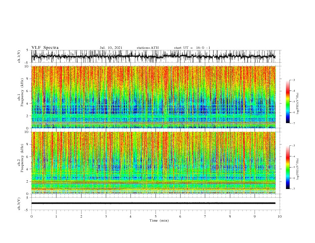
Task: Click the time axis tick label "6"
Action: [x=180, y=216]
